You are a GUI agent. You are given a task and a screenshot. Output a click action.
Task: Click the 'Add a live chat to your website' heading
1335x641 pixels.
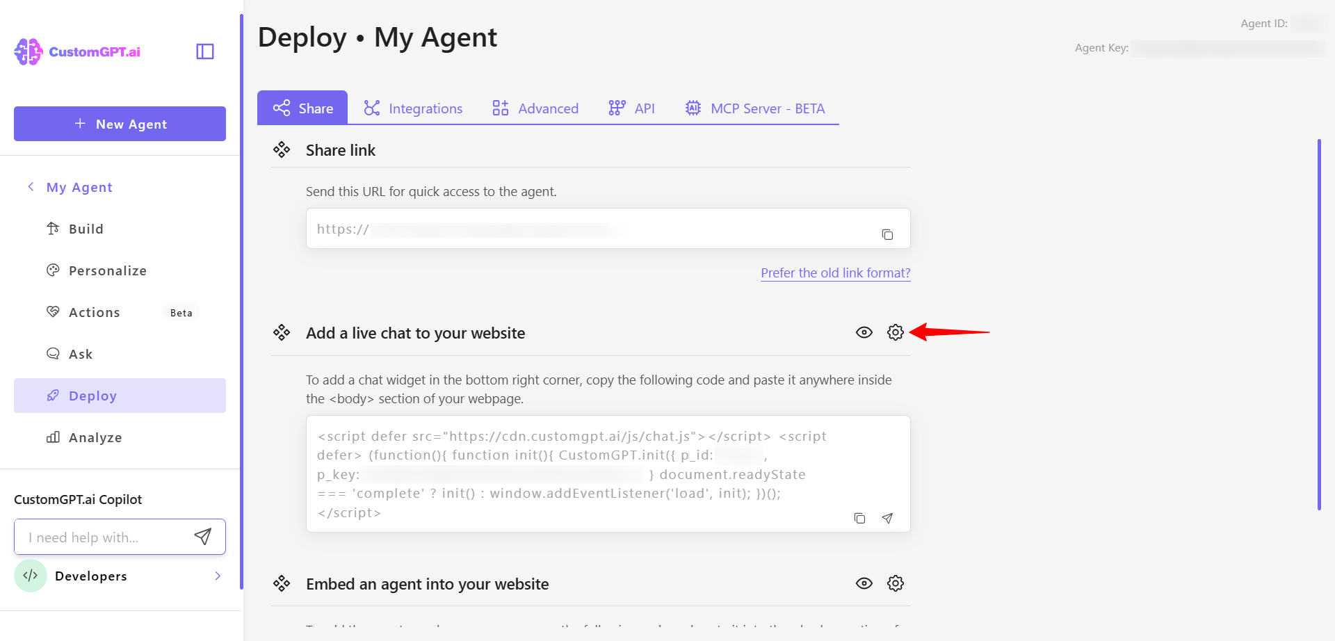coord(416,333)
